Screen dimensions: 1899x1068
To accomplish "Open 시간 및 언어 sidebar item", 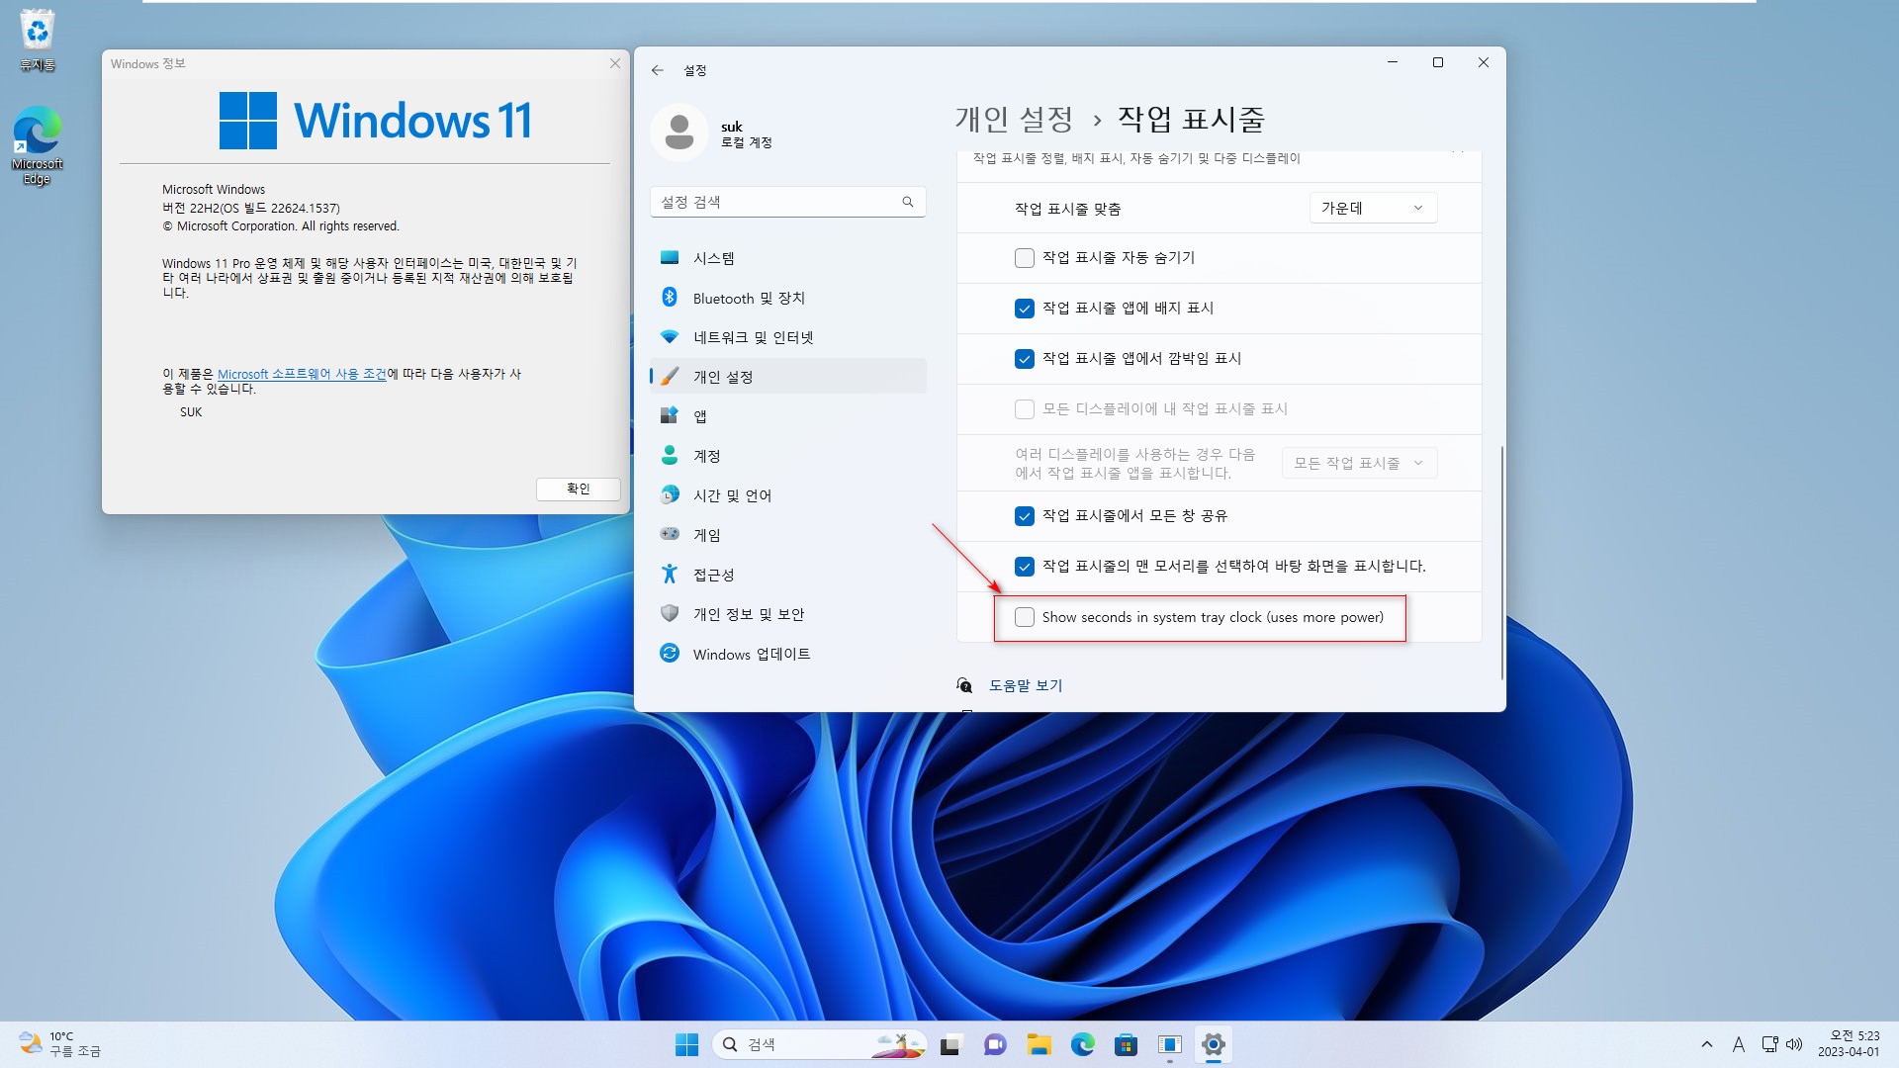I will point(788,495).
